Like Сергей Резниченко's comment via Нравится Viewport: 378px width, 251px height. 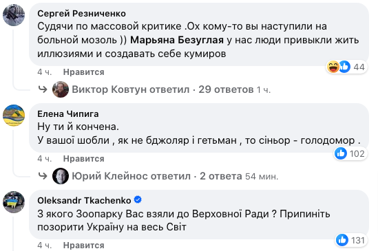pos(83,72)
